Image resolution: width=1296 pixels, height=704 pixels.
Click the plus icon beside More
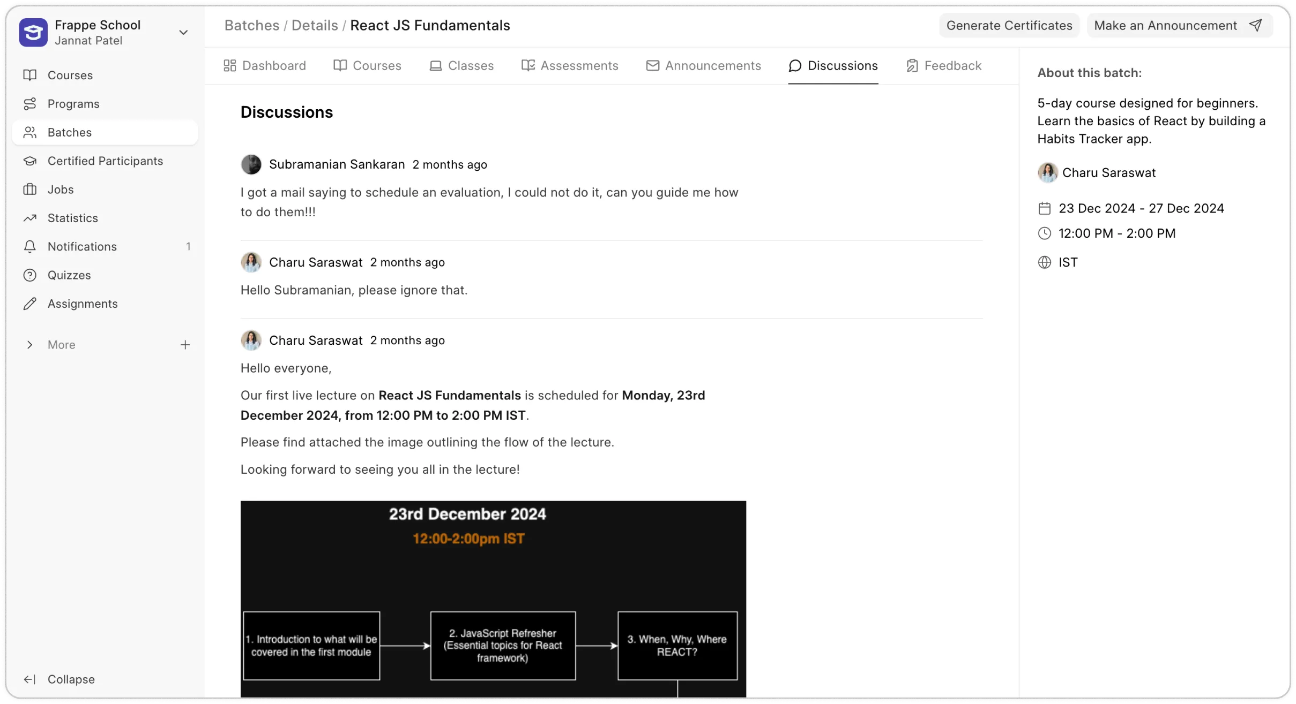185,345
